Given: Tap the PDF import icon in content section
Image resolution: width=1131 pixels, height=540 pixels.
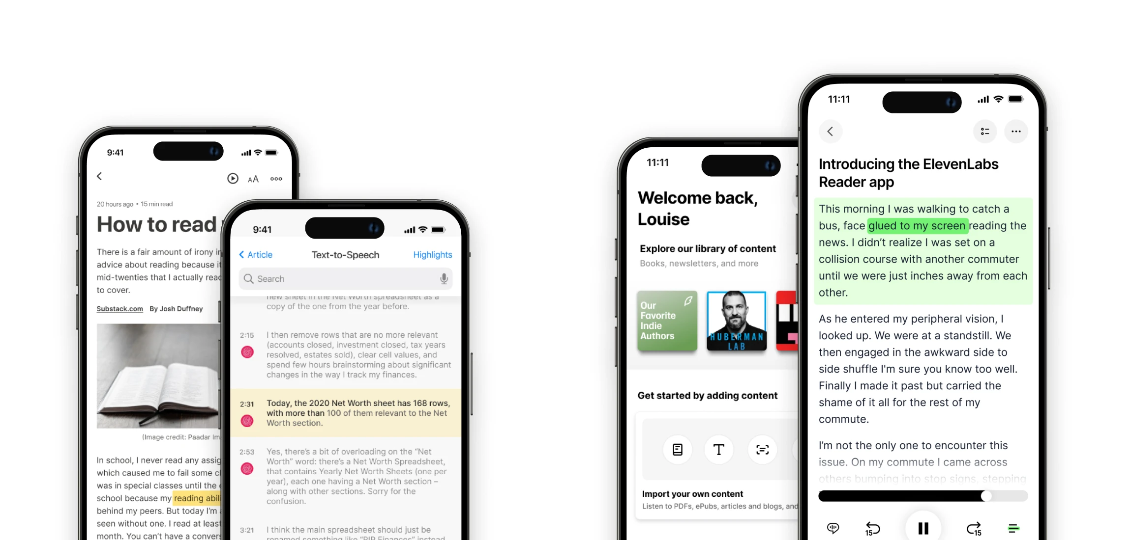Looking at the screenshot, I should point(677,449).
